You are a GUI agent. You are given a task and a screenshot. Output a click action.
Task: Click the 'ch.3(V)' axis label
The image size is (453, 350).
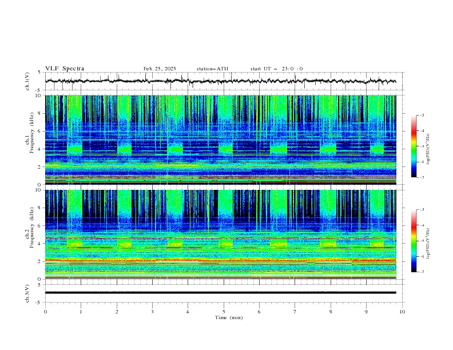27,293
